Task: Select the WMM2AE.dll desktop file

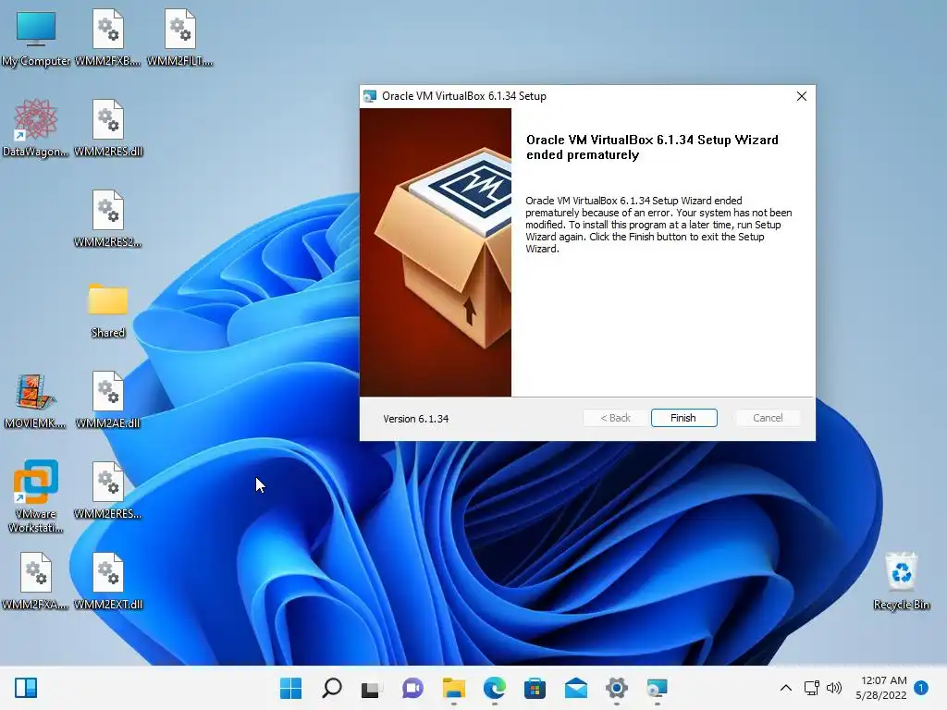Action: coord(108,400)
